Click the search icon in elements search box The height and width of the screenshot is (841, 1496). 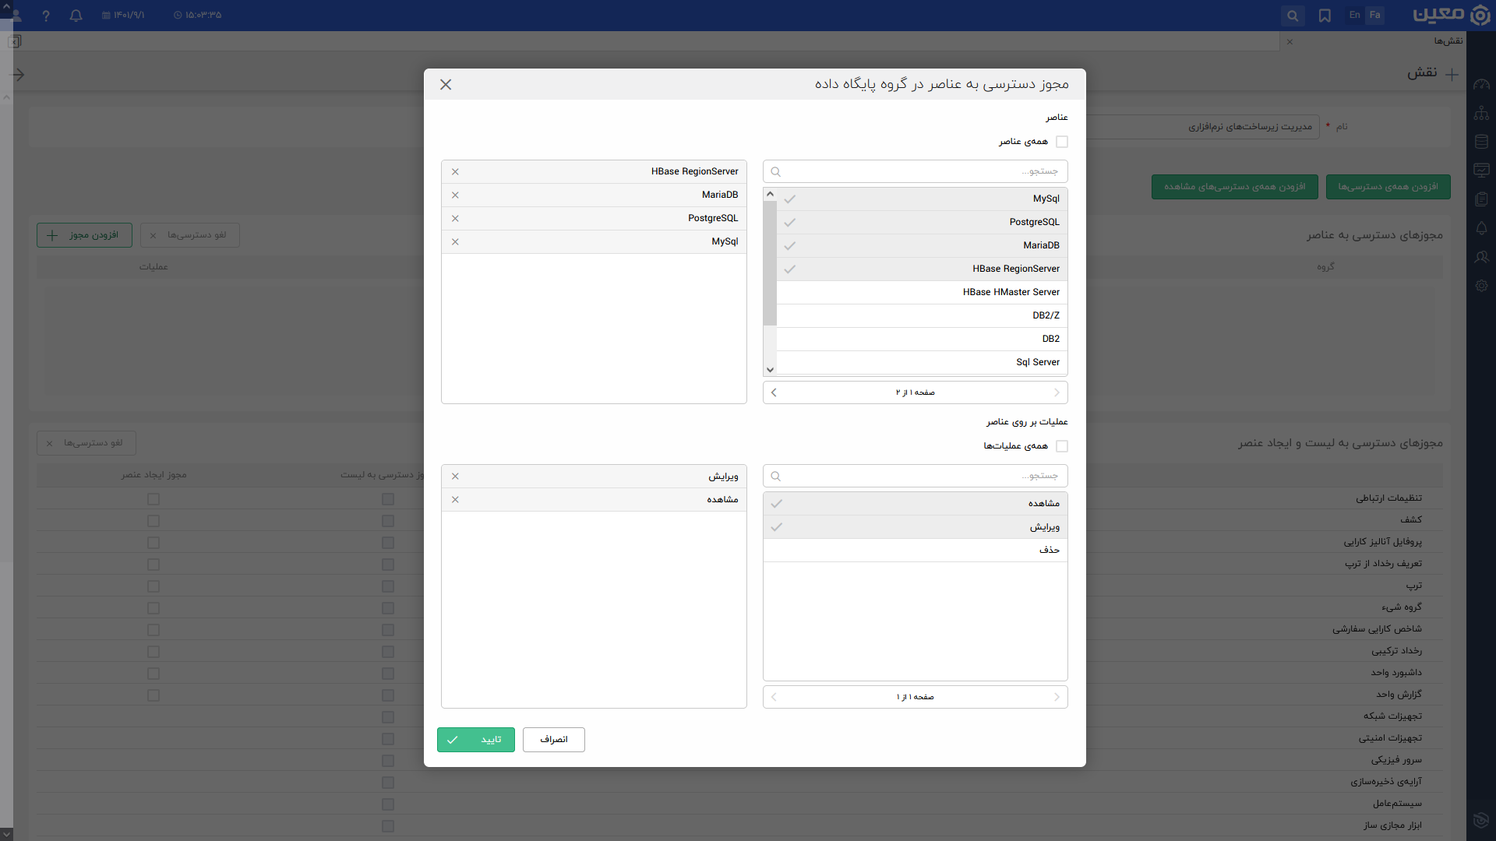pyautogui.click(x=775, y=171)
